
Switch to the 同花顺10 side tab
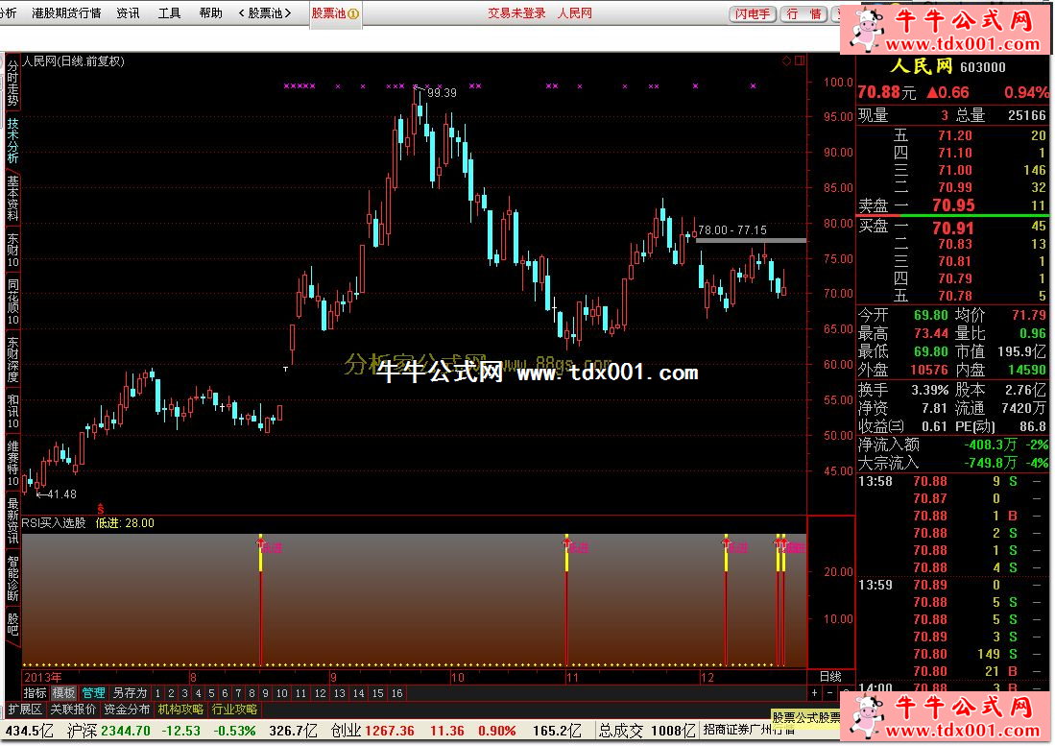tap(12, 302)
